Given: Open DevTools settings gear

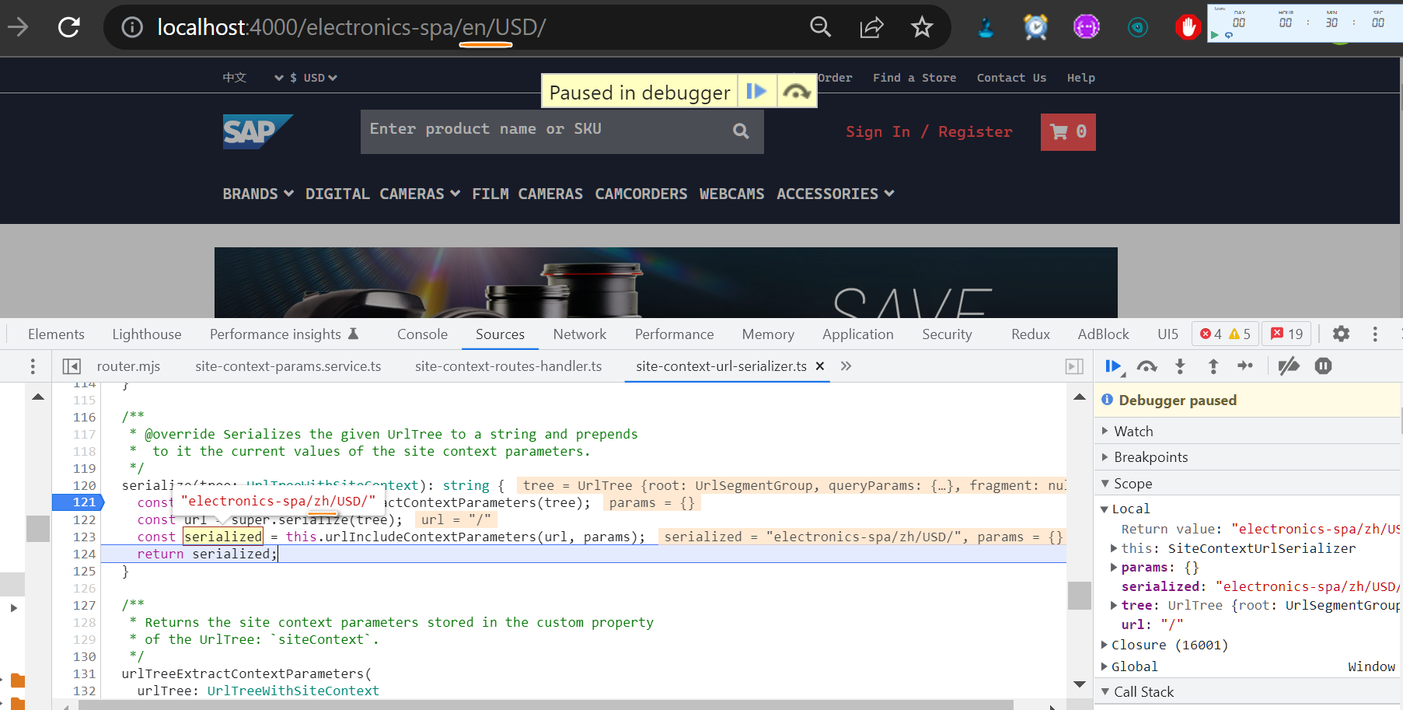Looking at the screenshot, I should pos(1341,334).
